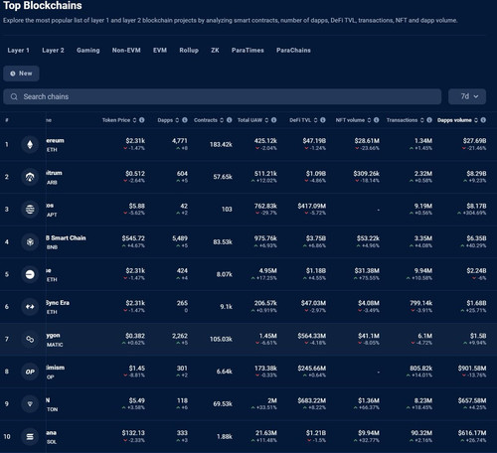Screen dimensions: 497x453
Task: Select the Non-EVM filter tab
Action: coord(126,51)
